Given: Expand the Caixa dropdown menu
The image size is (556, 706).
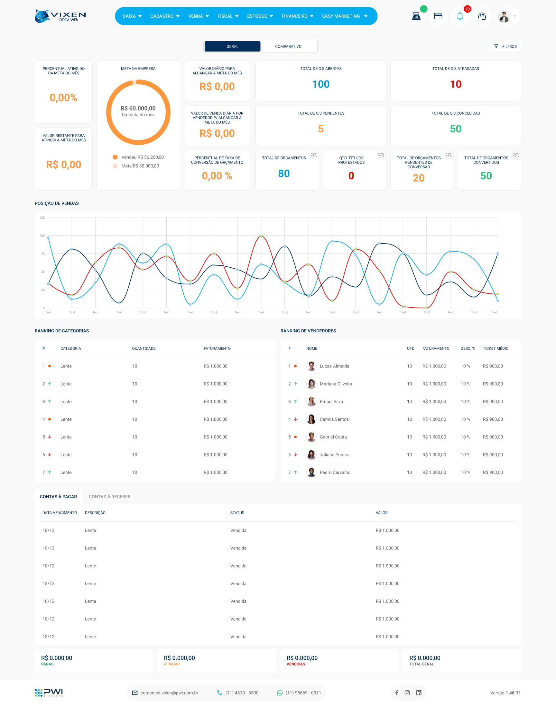Looking at the screenshot, I should pos(132,16).
